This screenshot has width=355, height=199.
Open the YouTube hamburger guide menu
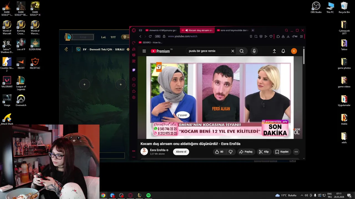coord(144,51)
